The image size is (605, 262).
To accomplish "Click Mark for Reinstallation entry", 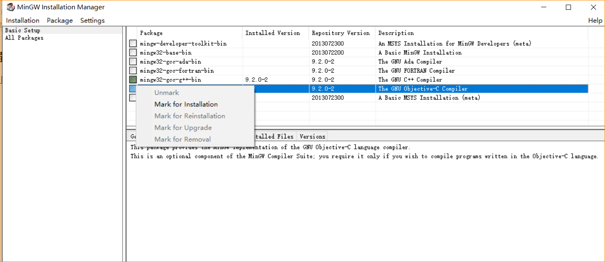I will (190, 116).
